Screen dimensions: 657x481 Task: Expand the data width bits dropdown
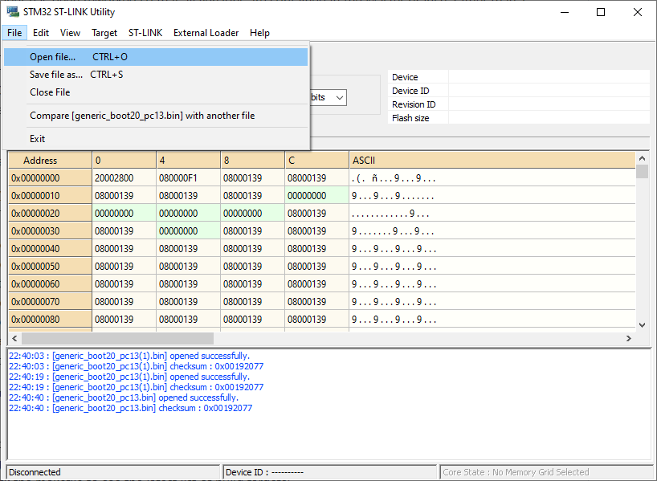(340, 98)
